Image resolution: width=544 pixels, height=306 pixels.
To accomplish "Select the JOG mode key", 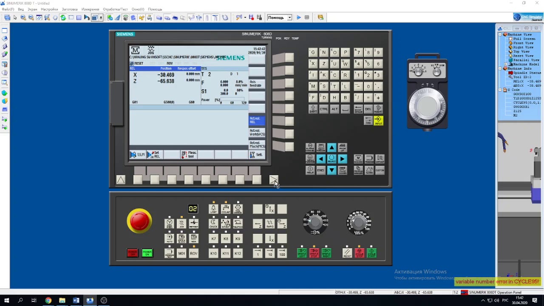I will 181,223.
